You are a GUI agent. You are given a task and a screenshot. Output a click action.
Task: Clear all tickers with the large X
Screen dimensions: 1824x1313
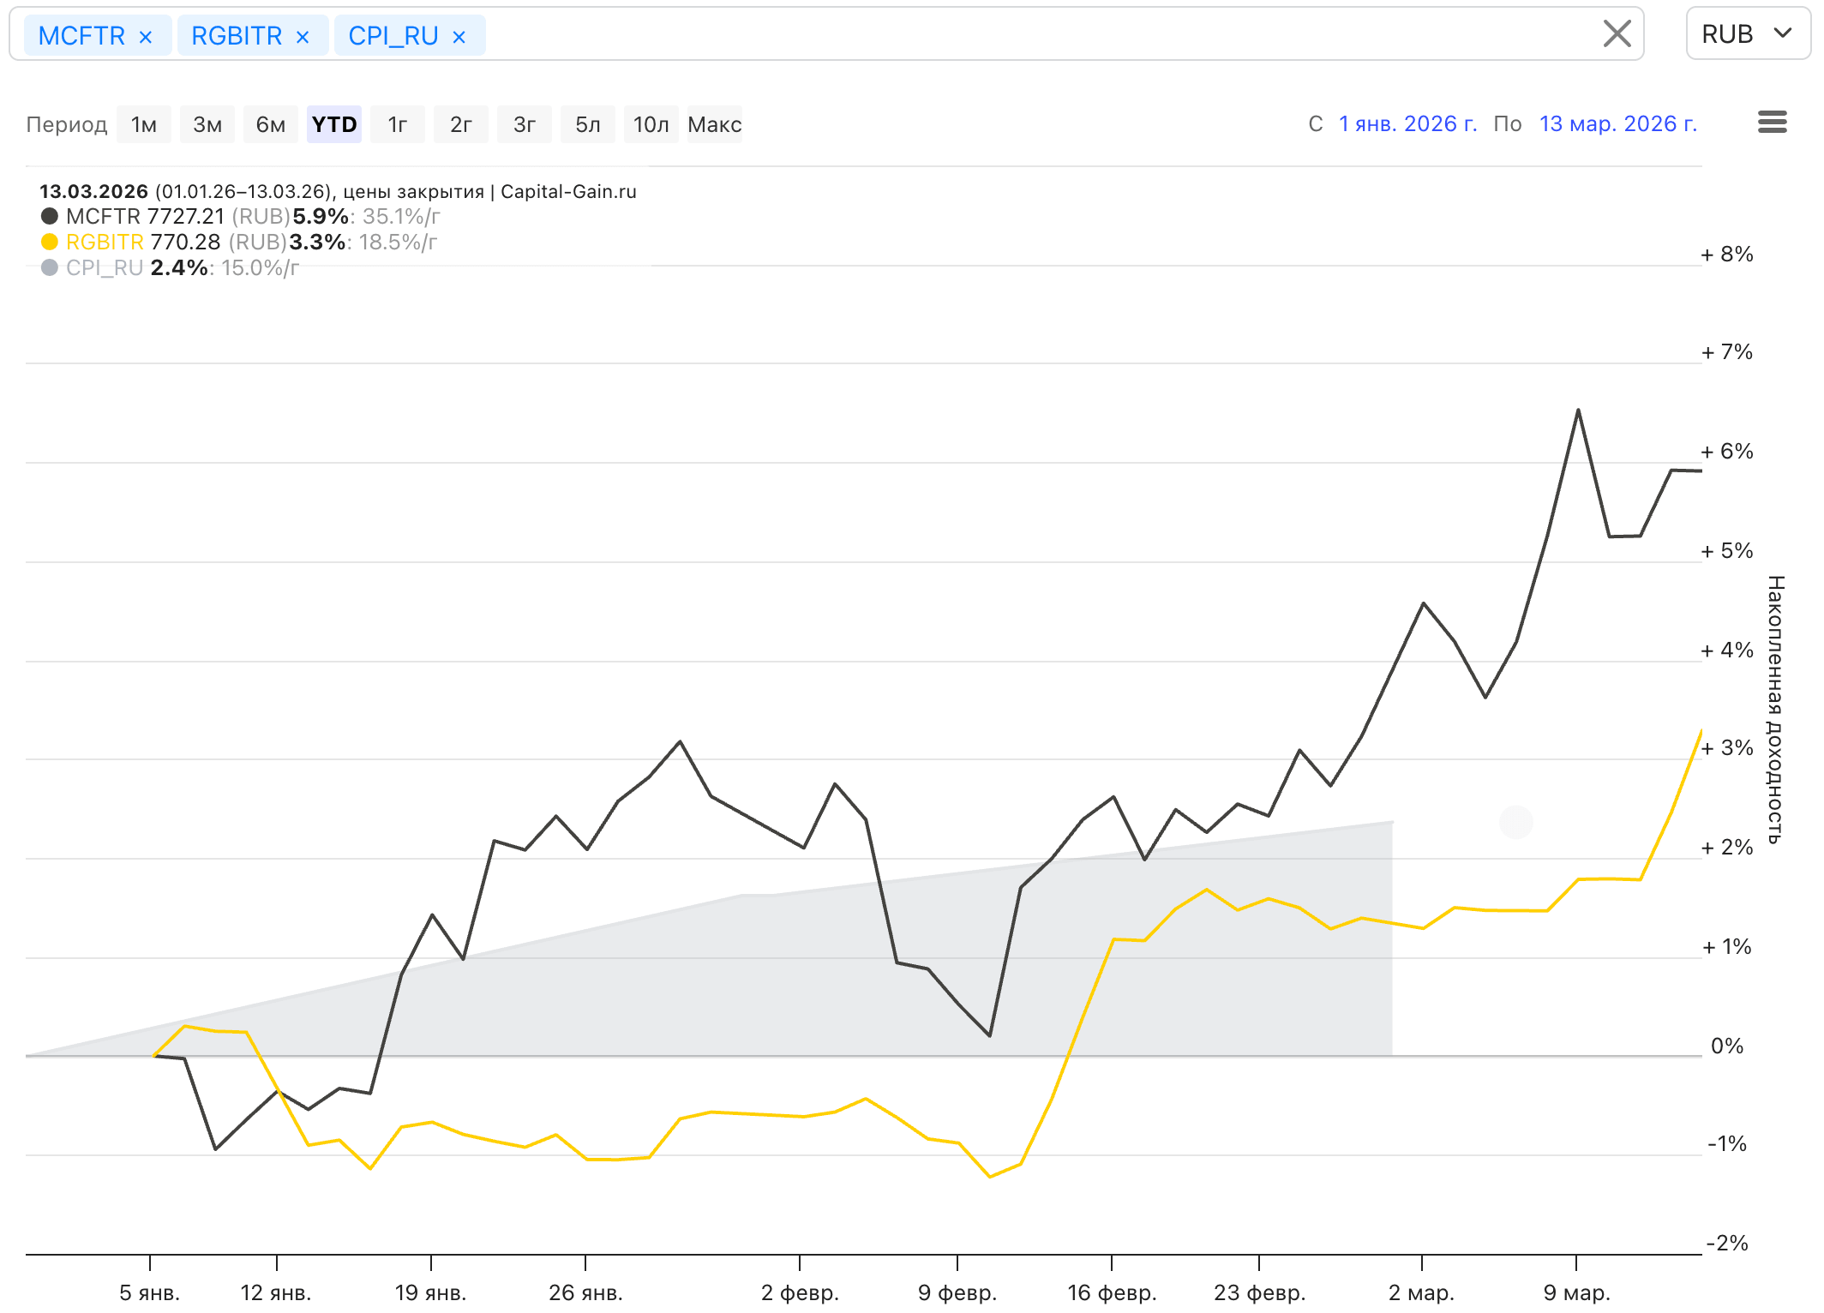click(x=1617, y=34)
